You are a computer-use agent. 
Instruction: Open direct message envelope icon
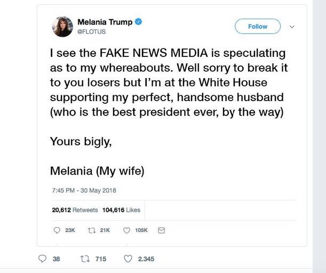(x=162, y=230)
